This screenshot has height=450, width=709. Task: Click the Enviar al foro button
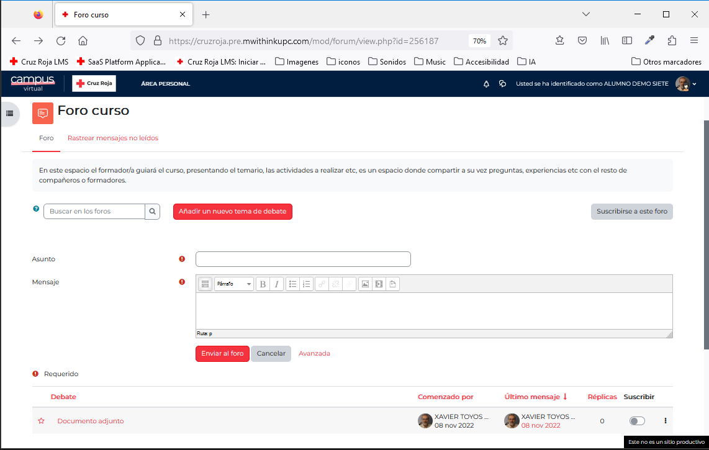tap(222, 353)
